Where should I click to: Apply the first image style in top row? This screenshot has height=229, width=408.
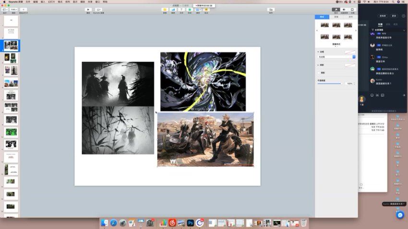pos(324,25)
